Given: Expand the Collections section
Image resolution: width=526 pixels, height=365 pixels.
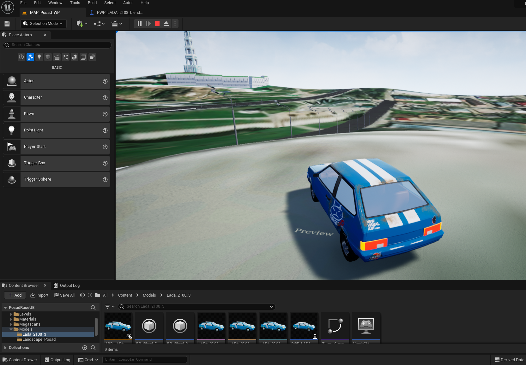Looking at the screenshot, I should pyautogui.click(x=5, y=348).
